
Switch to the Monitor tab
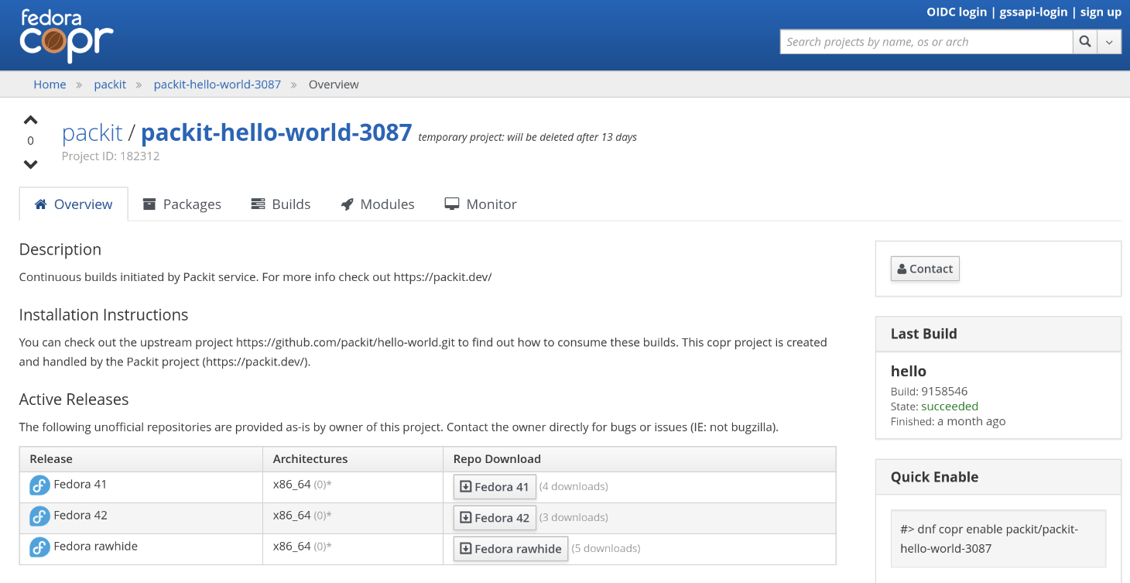coord(481,204)
